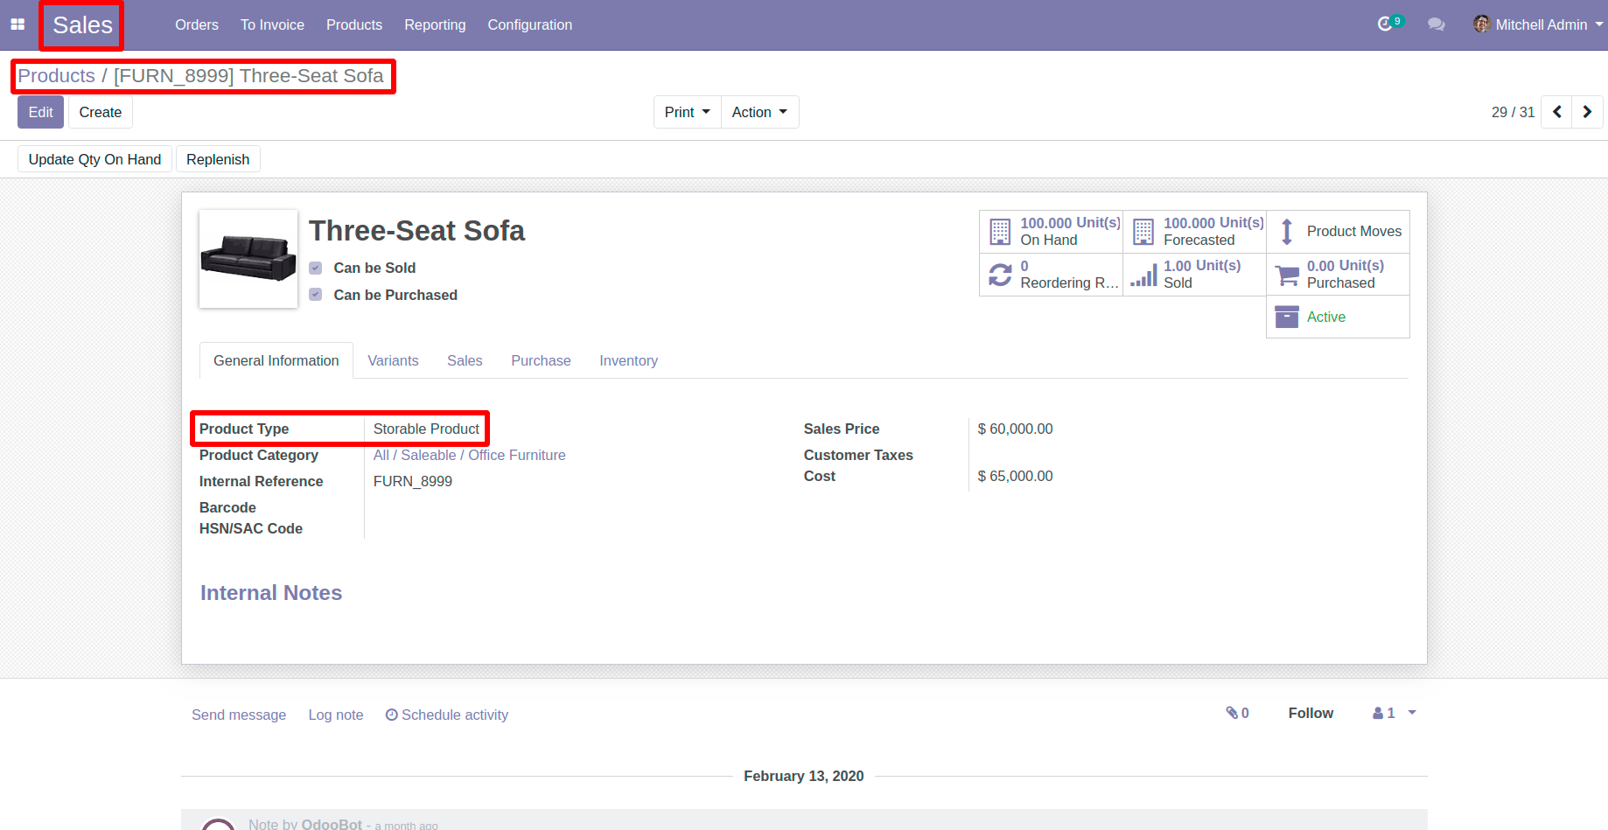Click Three-Seat Sofa product title

point(416,231)
